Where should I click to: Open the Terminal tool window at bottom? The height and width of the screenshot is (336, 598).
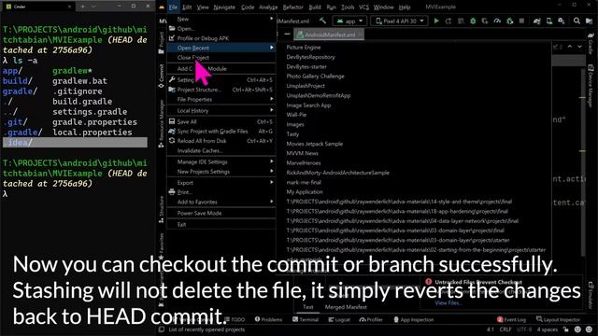(306, 319)
